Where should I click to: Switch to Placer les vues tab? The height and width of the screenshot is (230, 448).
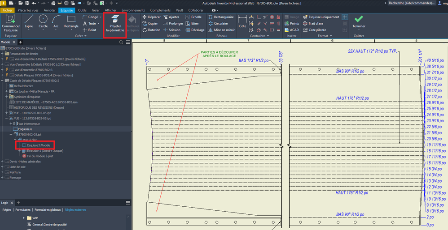29,10
